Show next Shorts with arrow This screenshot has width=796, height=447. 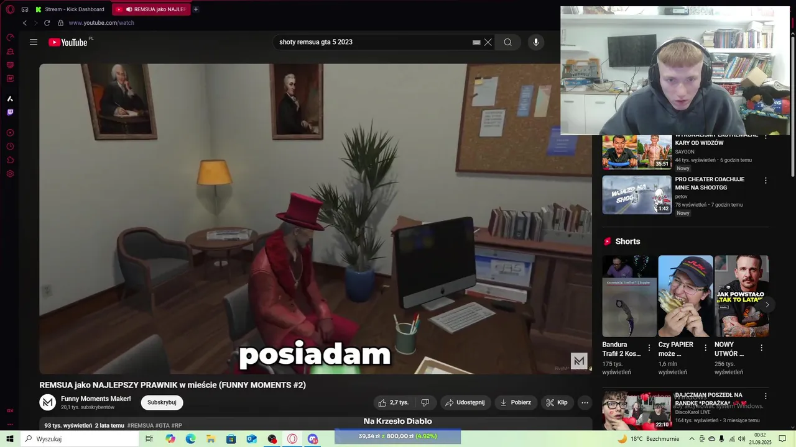(x=767, y=304)
